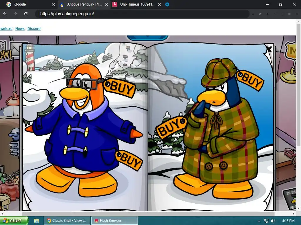Close the Antique Penguin tab

coord(106,5)
